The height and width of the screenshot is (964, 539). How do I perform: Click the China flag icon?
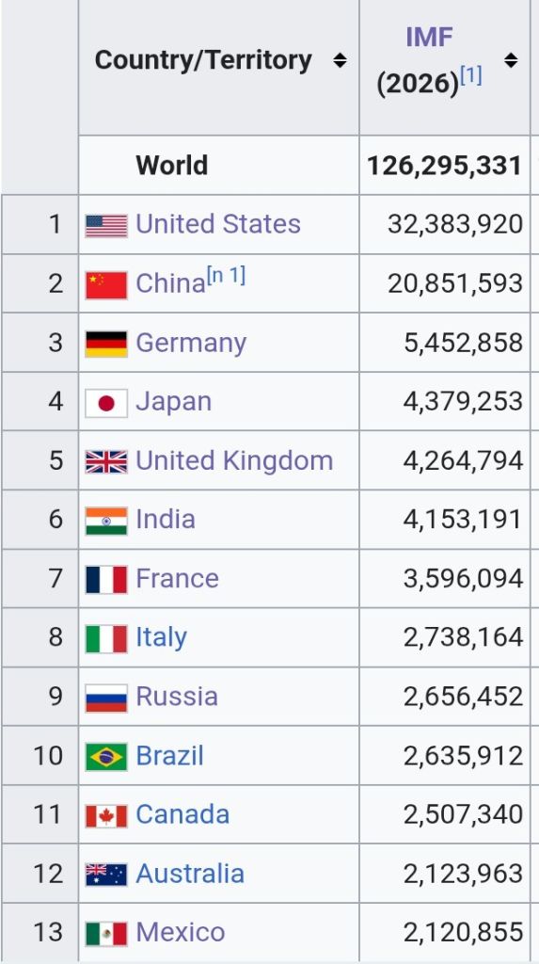click(106, 285)
